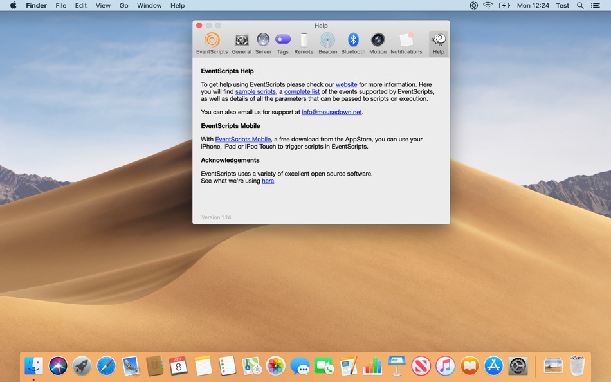Click the battery status icon
Screen dimensions: 611x382
point(504,5)
